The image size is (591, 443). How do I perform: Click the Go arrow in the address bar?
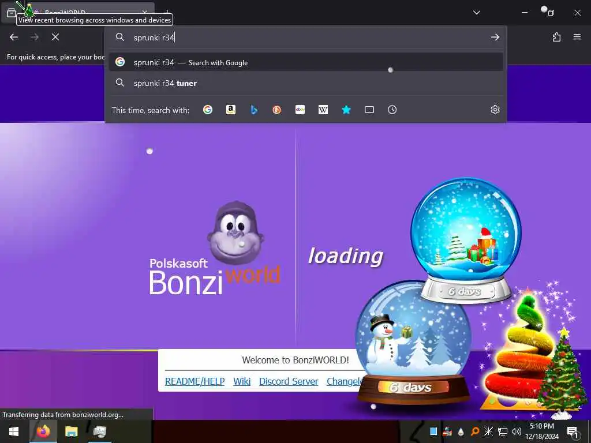(x=495, y=37)
